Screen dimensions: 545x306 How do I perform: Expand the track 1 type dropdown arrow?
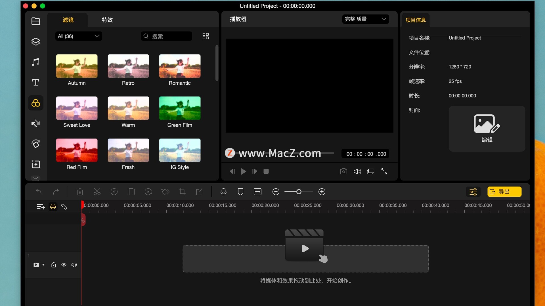click(43, 265)
